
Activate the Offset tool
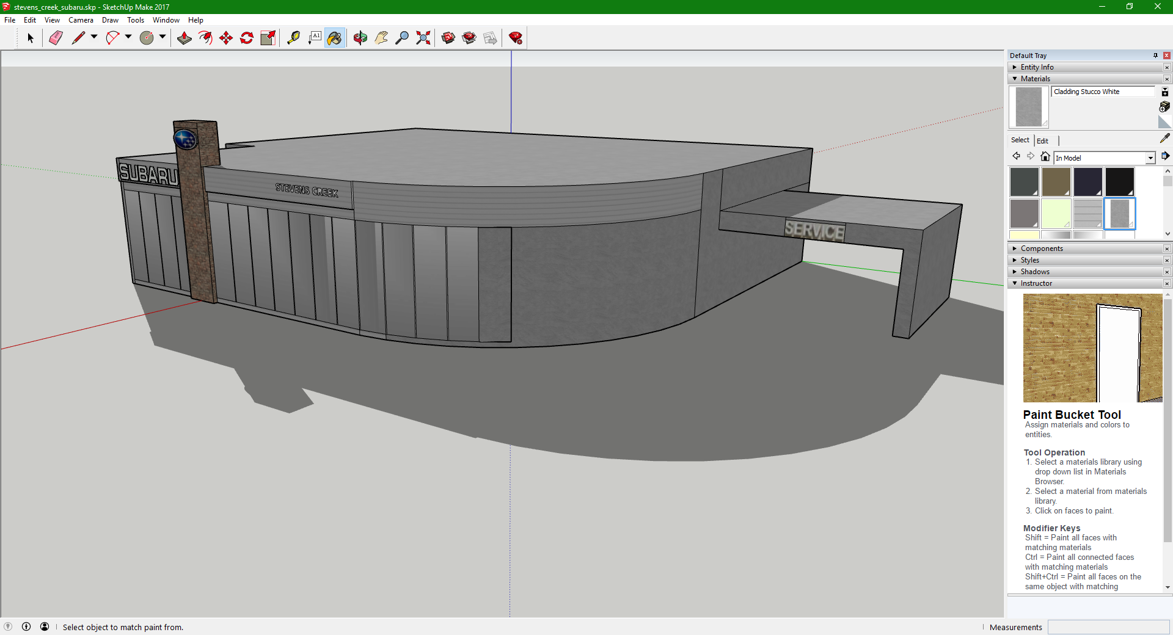(205, 38)
